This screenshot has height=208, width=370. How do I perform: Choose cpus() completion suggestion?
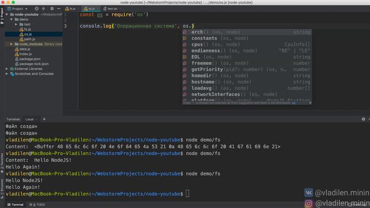[x=247, y=44]
